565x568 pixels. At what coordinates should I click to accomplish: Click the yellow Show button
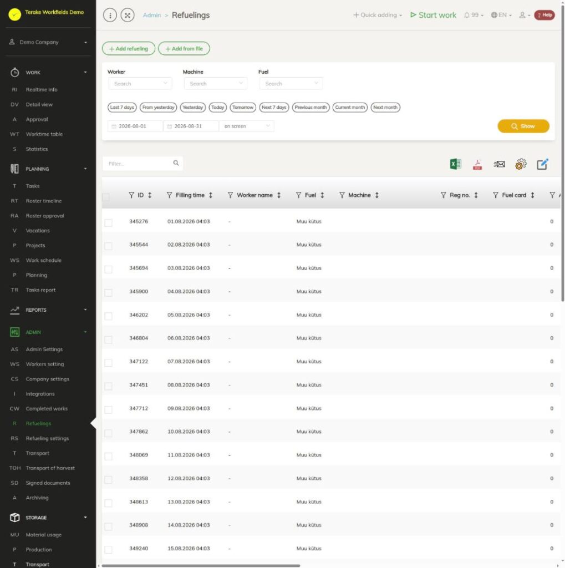click(523, 126)
